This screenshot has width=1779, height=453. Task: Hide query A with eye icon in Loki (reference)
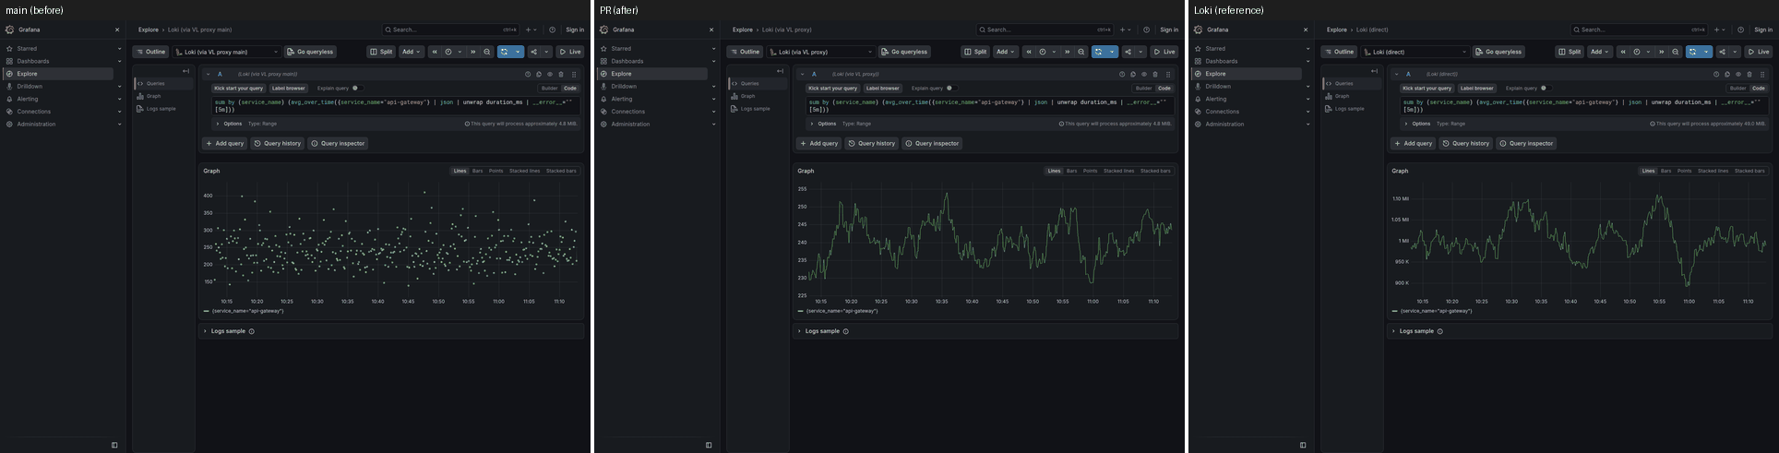point(1738,74)
